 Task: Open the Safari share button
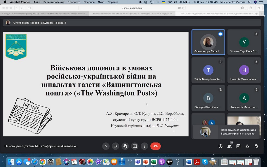pyautogui.click(x=251, y=8)
